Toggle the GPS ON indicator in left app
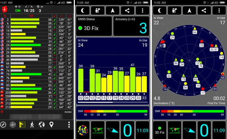 pyautogui.click(x=17, y=10)
